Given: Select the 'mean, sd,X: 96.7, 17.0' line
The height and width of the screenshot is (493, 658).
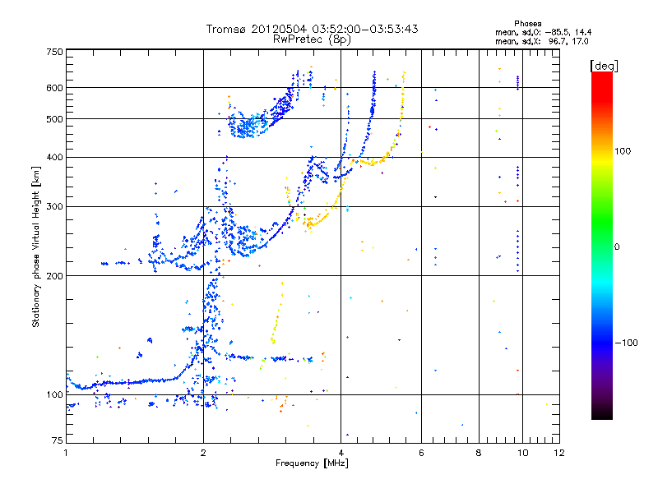Looking at the screenshot, I should pos(542,41).
